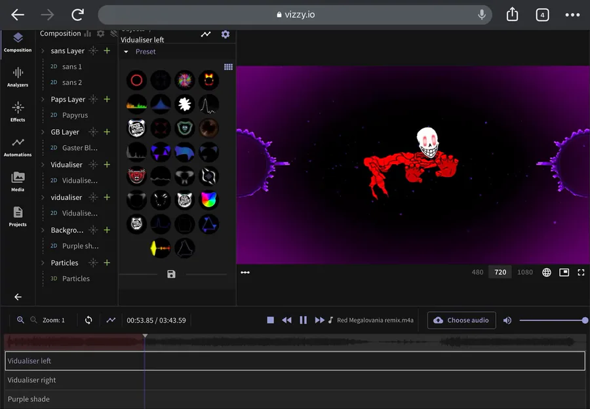Viewport: 590px width, 409px height.
Task: Open Vidualiser left object settings gear
Action: coord(226,35)
